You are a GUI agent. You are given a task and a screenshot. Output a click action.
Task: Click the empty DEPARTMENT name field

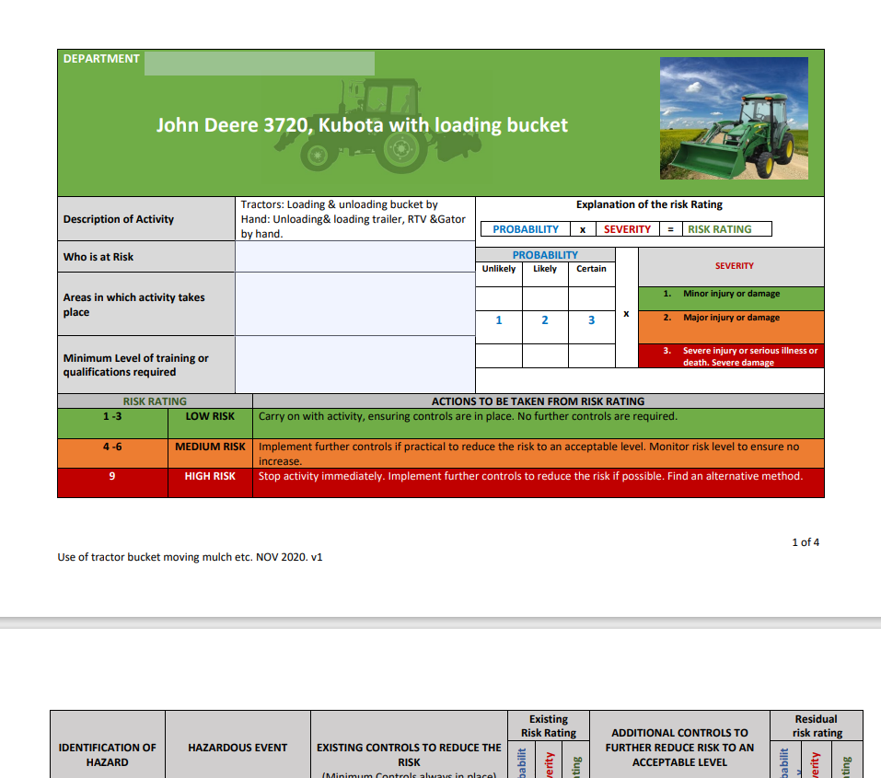pos(262,63)
